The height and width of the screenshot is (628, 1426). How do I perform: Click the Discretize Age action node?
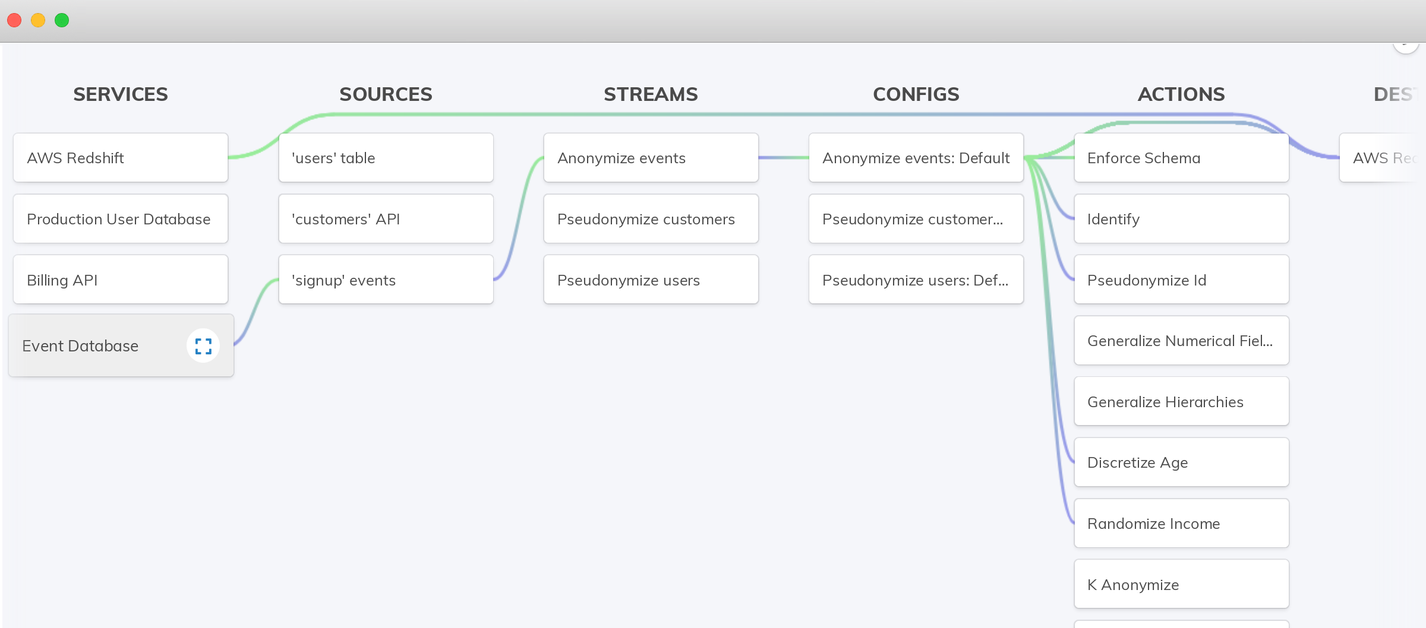(1181, 462)
